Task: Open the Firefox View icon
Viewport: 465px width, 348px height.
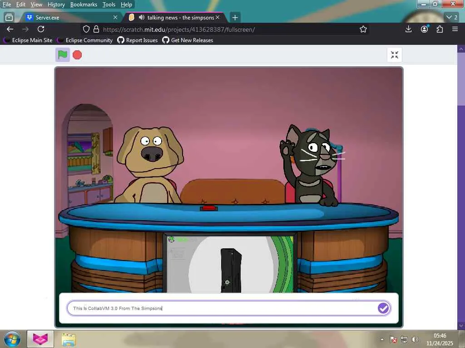Action: pos(9,18)
